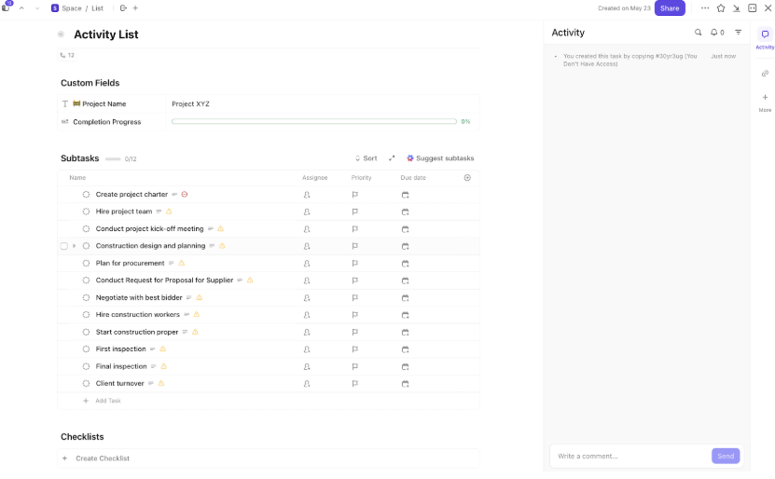
Task: Toggle status circle of First inspection
Action: 86,349
